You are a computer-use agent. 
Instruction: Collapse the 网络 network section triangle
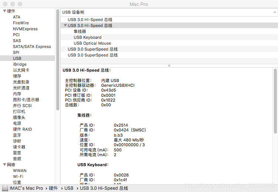[x=4, y=165]
